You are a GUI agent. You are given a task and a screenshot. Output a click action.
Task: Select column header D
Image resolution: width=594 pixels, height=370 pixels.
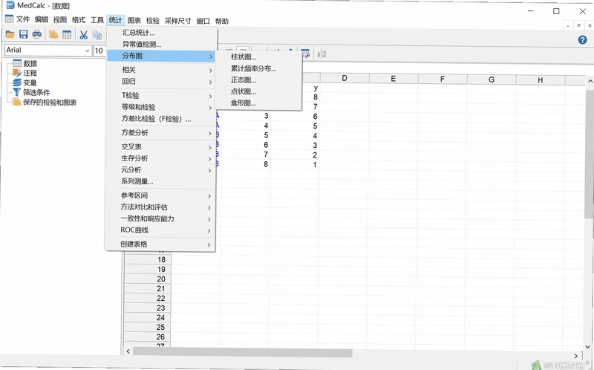[345, 78]
